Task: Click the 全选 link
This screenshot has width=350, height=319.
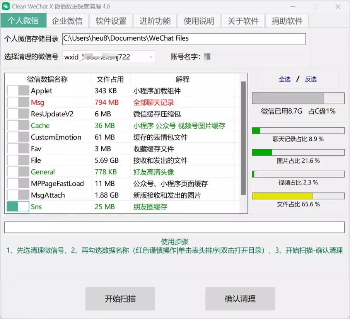Action: point(285,79)
